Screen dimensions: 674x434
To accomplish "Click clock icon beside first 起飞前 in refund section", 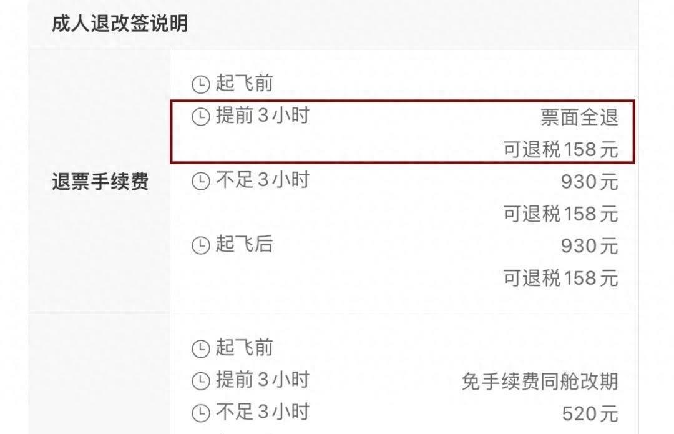I will tap(200, 84).
